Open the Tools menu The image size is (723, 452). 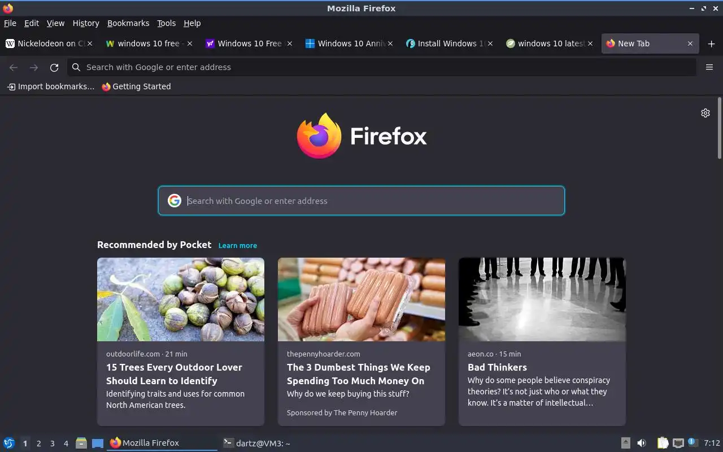click(166, 23)
